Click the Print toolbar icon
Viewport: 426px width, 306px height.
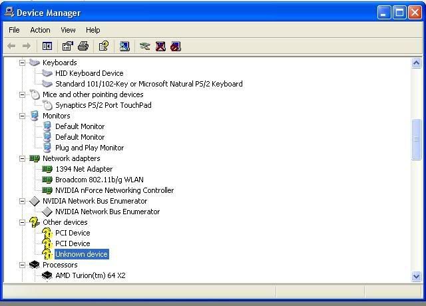point(83,46)
